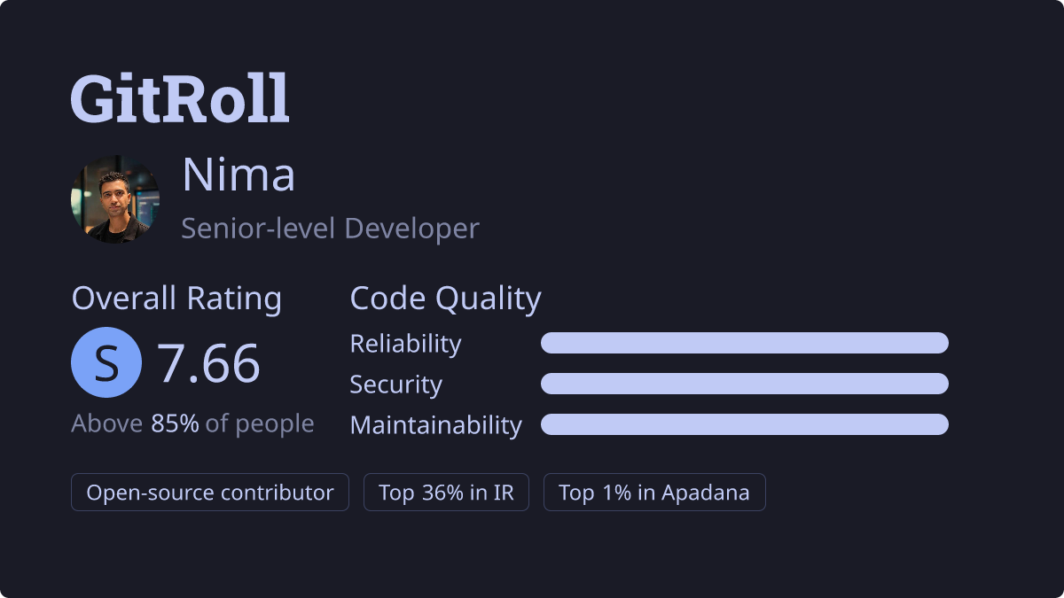This screenshot has height=598, width=1064.
Task: Click the Overall Rating heading
Action: coord(176,299)
